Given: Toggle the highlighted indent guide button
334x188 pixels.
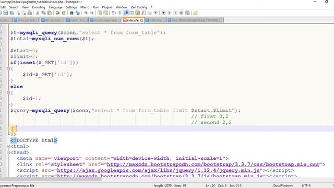Looking at the screenshot, I should point(126,13).
